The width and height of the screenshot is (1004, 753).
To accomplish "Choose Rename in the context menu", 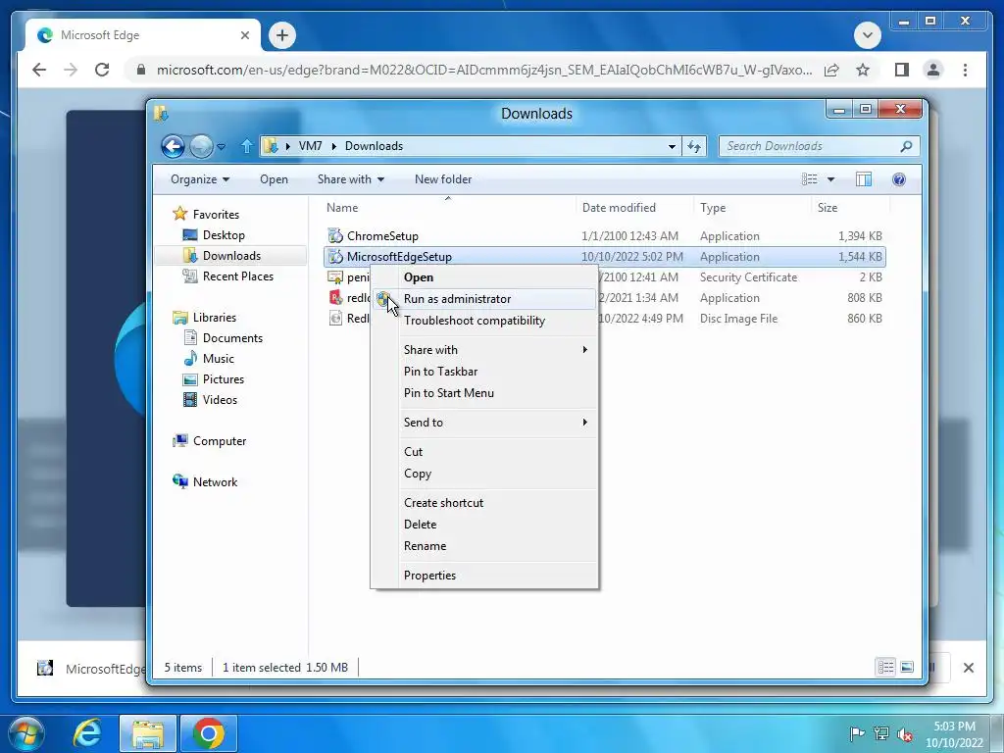I will click(x=484, y=546).
